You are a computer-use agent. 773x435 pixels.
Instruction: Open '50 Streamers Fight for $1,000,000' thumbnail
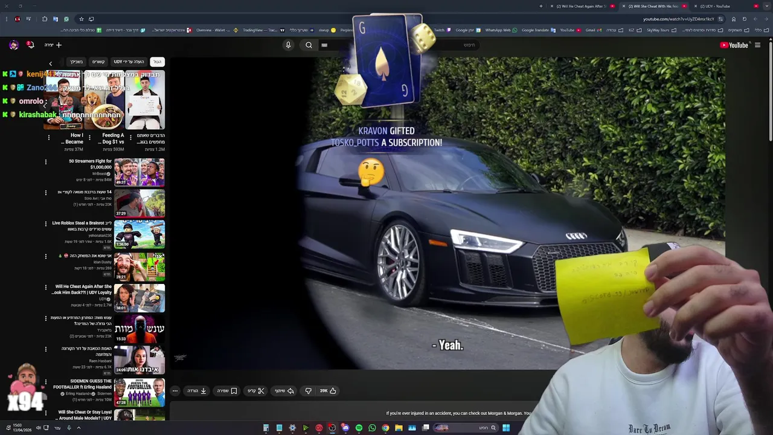(140, 172)
